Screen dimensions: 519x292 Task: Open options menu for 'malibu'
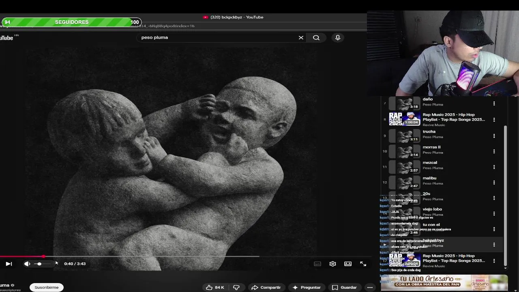(x=494, y=182)
